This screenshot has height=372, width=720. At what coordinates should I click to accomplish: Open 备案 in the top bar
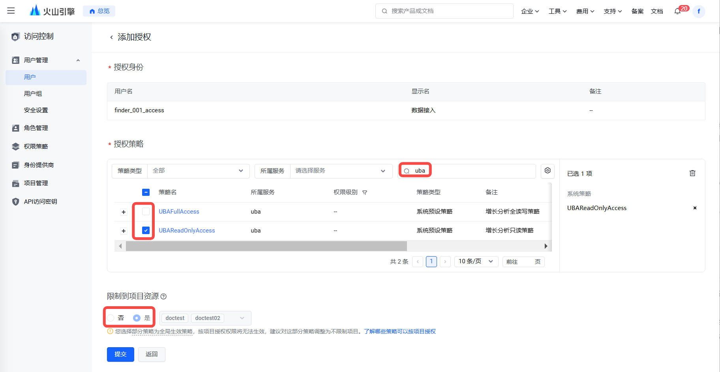(x=637, y=11)
